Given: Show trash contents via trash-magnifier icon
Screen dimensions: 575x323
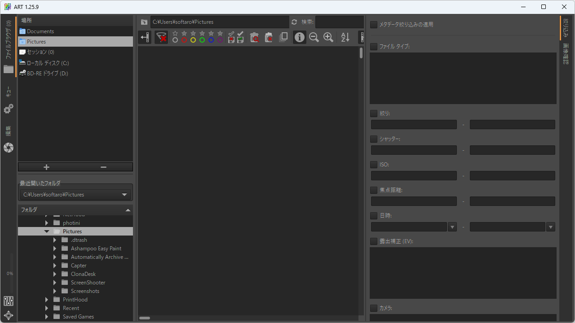Looking at the screenshot, I should [254, 37].
